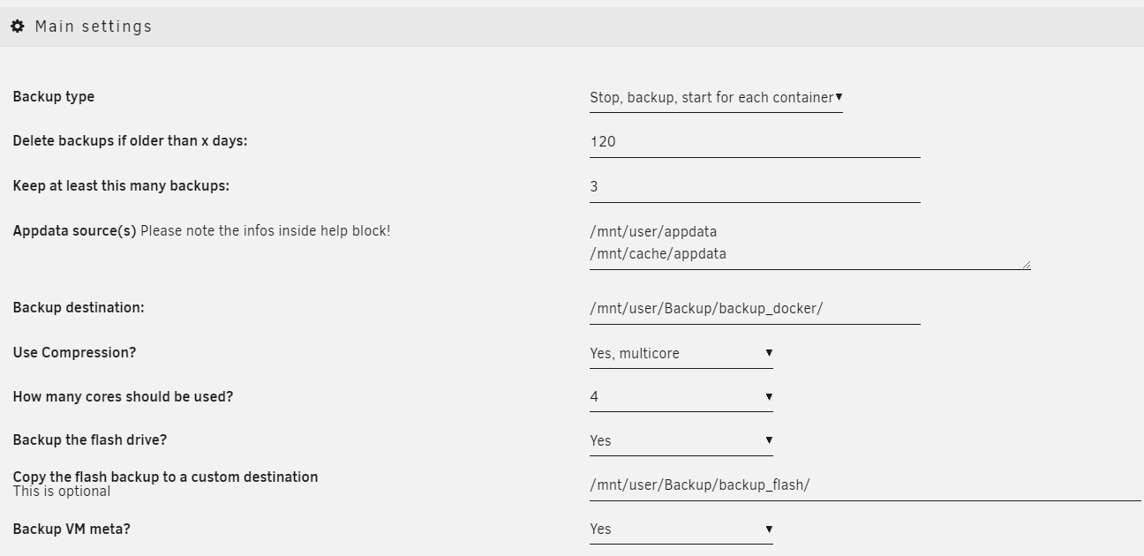Click the Delete backups if older label

130,141
